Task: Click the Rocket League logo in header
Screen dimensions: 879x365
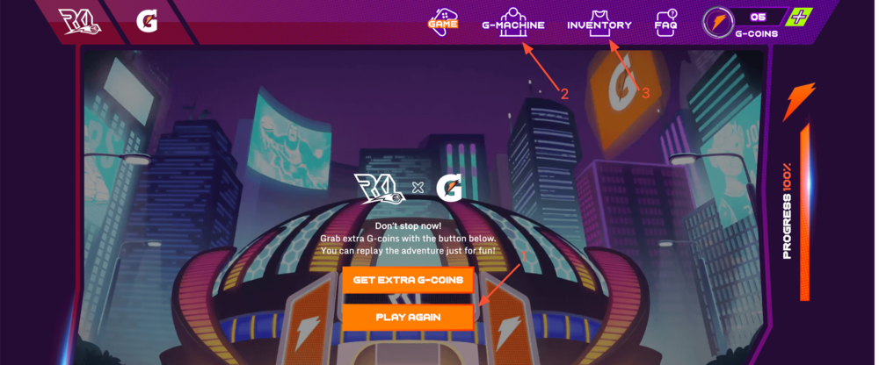Action: (x=80, y=22)
